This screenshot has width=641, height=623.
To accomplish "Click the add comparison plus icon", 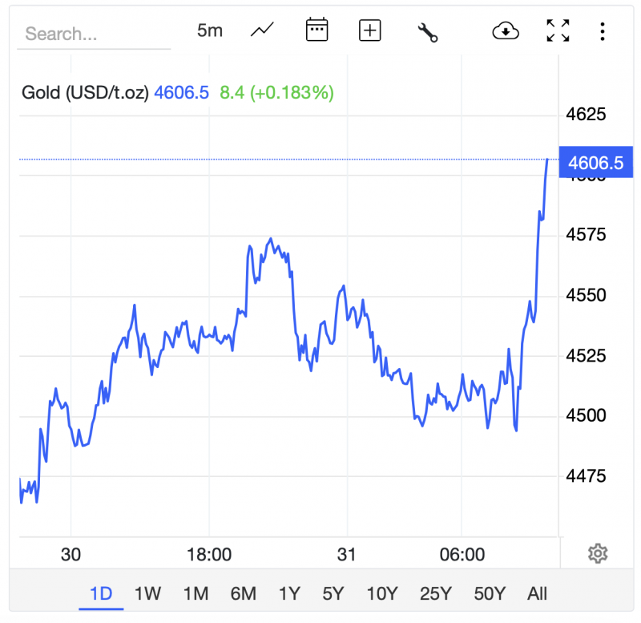I will coord(369,30).
